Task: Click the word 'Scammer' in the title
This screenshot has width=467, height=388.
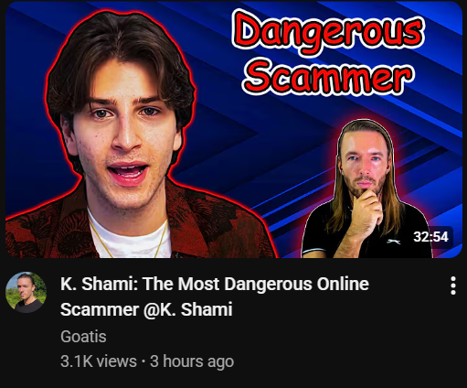Action: (100, 309)
